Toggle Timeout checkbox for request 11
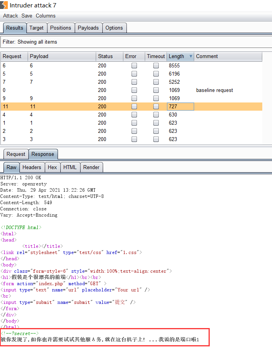The width and height of the screenshot is (272, 353). pyautogui.click(x=156, y=106)
